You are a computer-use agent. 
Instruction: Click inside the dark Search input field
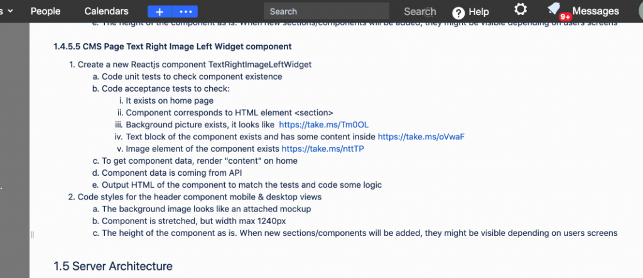pos(327,11)
